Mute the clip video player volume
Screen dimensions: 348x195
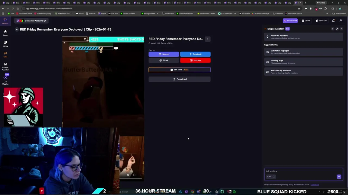128,175
